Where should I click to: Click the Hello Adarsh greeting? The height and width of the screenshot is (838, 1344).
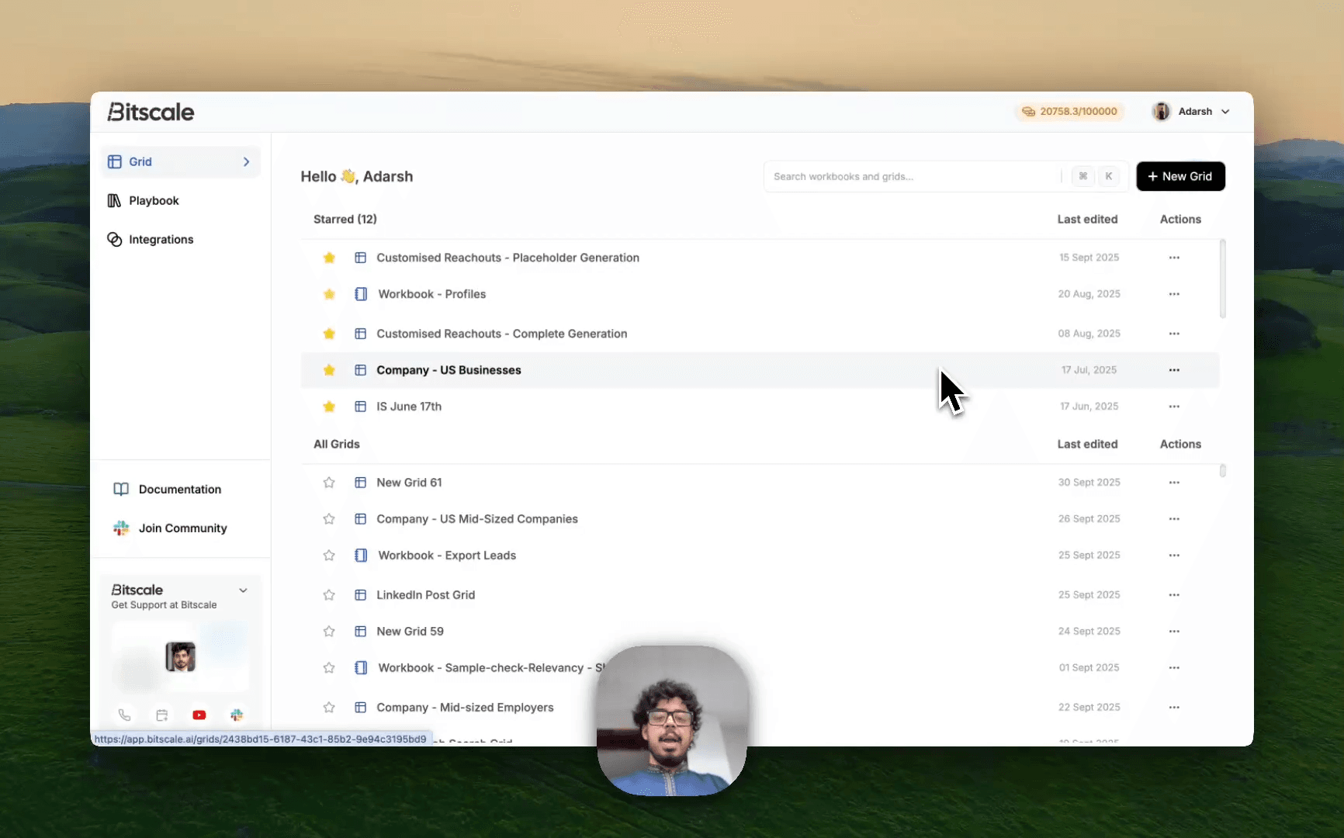click(x=357, y=177)
